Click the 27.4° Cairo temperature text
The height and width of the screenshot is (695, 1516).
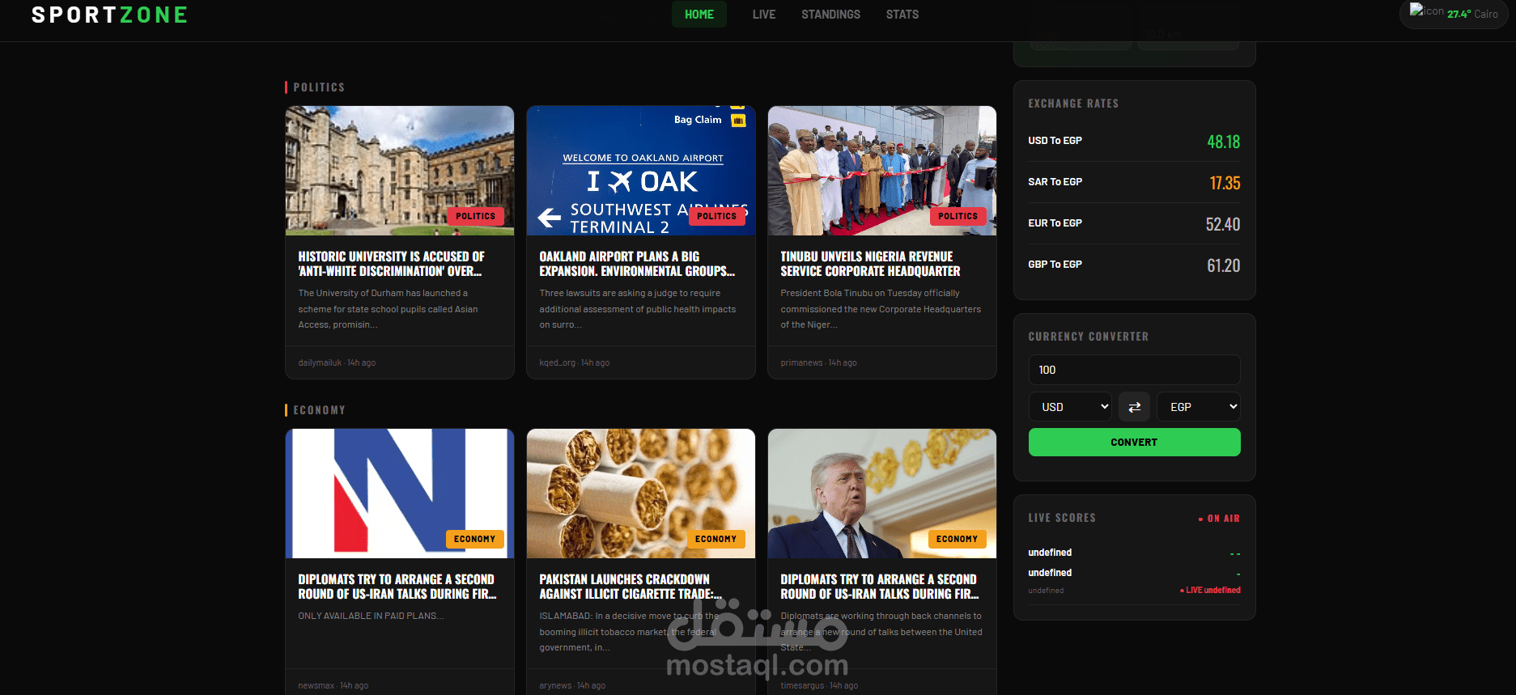pyautogui.click(x=1472, y=15)
